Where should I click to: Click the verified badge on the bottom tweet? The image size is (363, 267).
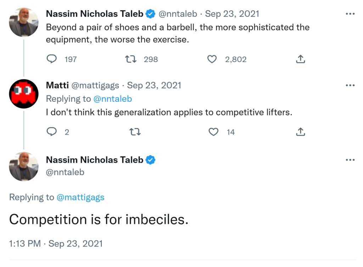click(151, 160)
